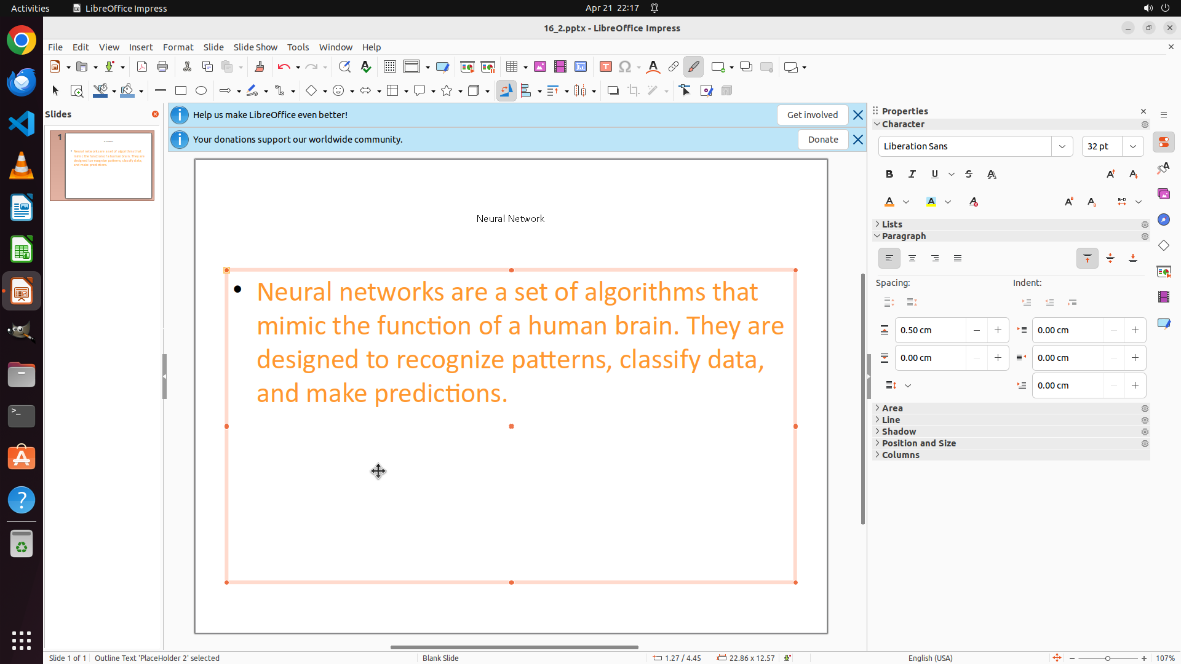The height and width of the screenshot is (664, 1181).
Task: Click the Display Grid icon
Action: (389, 67)
